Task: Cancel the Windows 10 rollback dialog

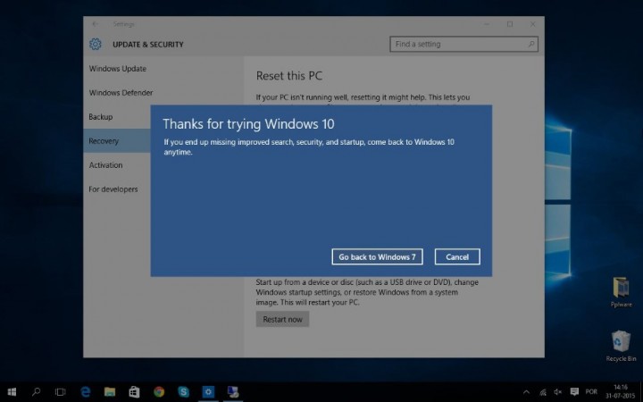Action: tap(457, 256)
